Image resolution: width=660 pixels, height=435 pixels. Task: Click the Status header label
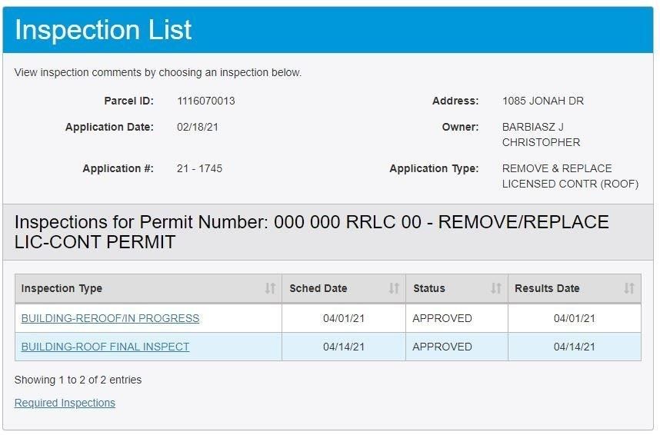(429, 288)
